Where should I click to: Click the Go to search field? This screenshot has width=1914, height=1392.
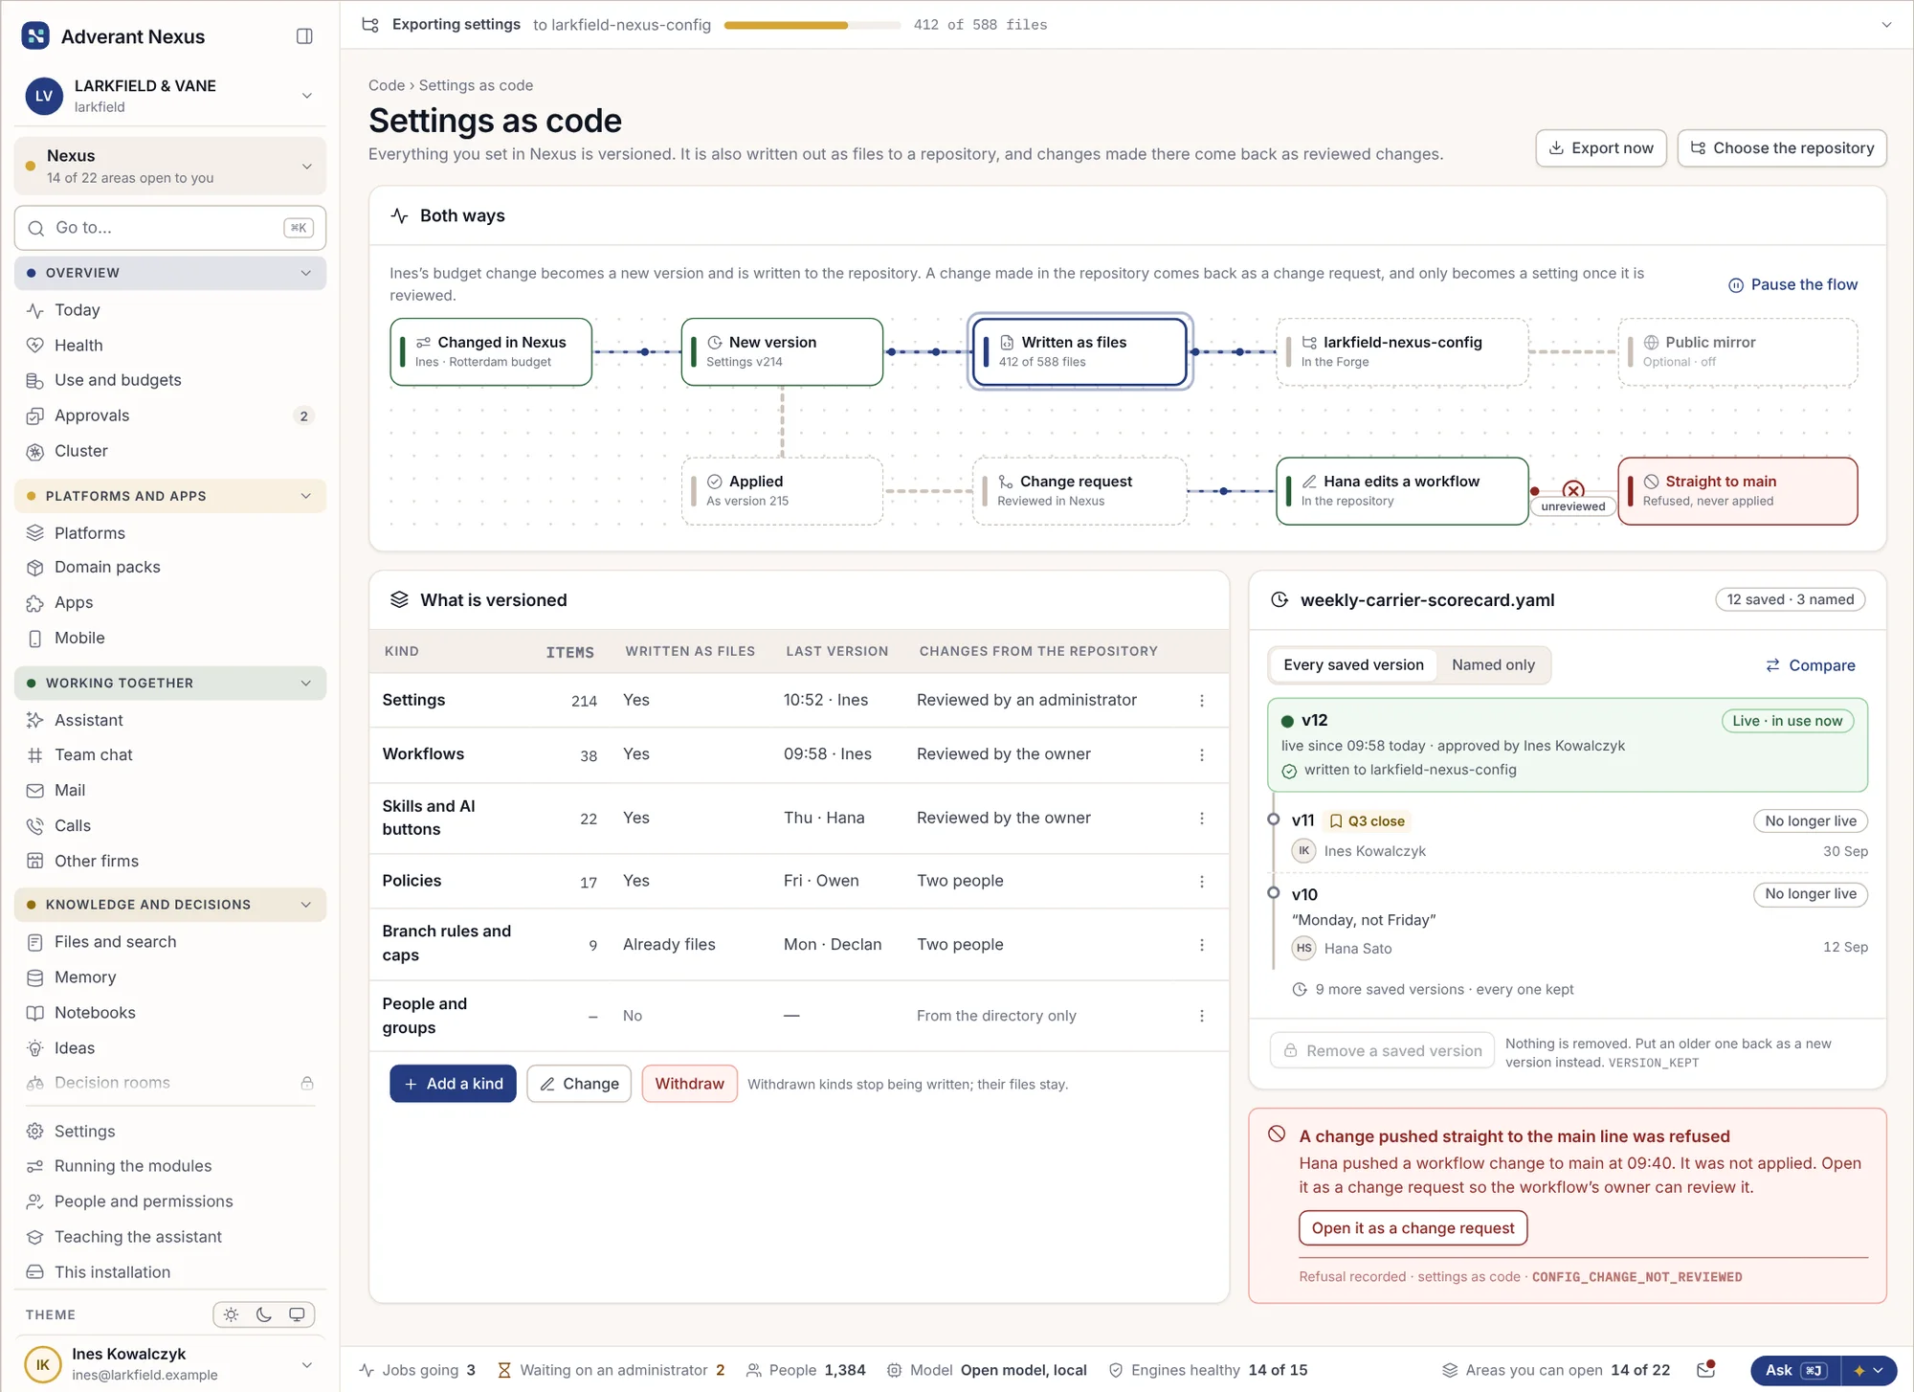(170, 228)
